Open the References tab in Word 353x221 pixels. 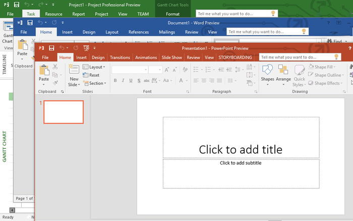pos(139,32)
